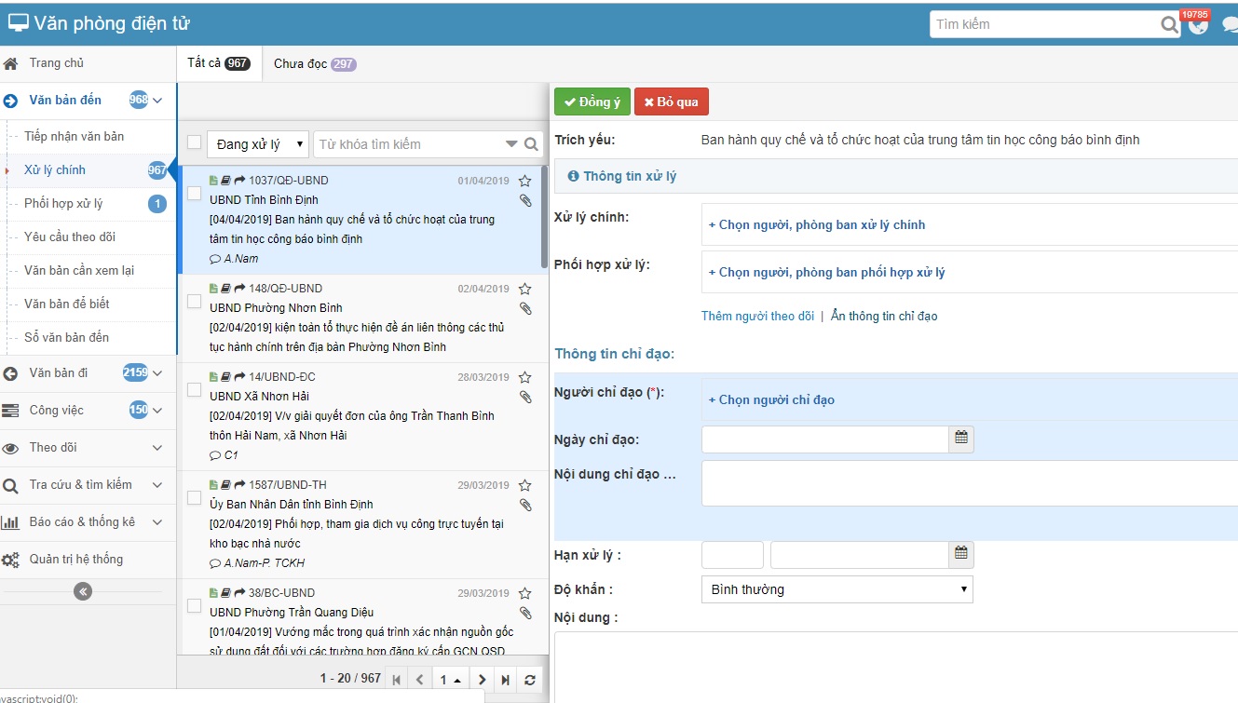The image size is (1238, 703).
Task: Star the document 1037/QĐ-UBND
Action: (x=524, y=181)
